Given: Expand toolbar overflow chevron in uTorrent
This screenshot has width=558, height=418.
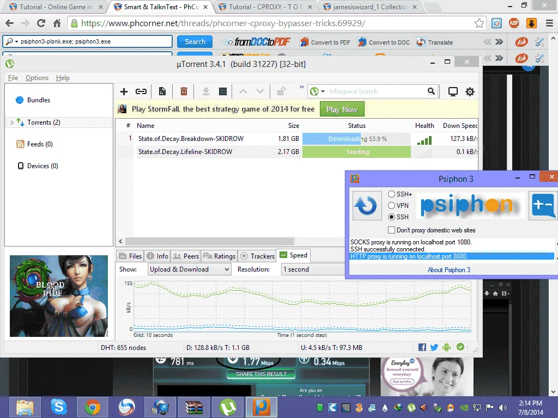Looking at the screenshot, I should [x=302, y=87].
